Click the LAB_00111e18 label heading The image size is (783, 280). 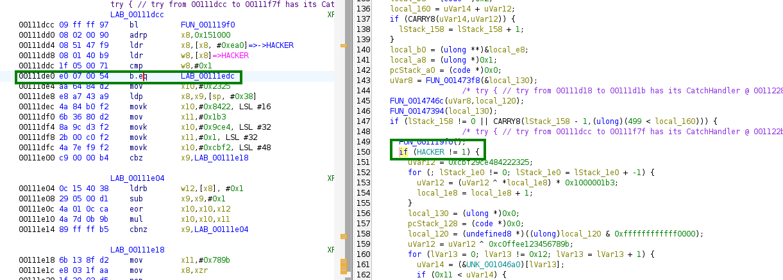tap(137, 249)
